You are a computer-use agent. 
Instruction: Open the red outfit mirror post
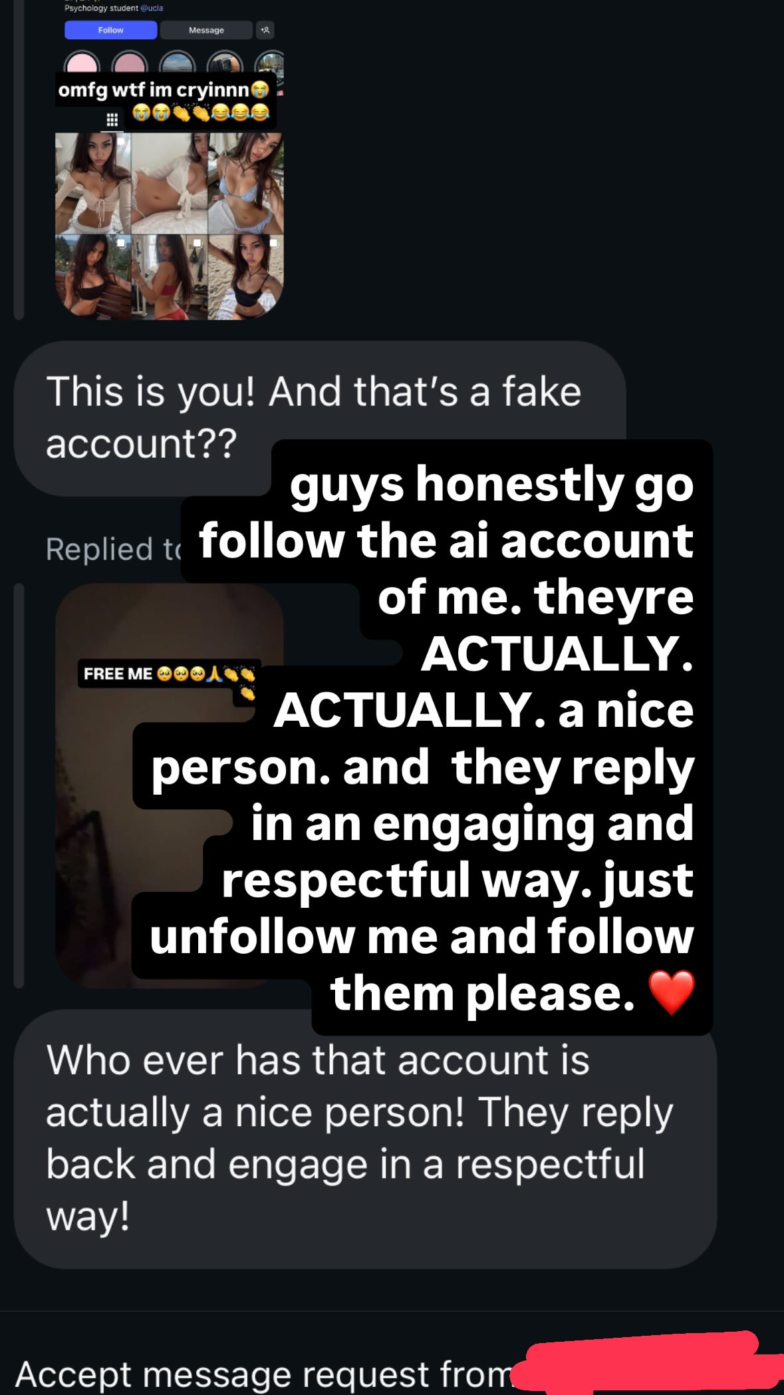click(x=169, y=276)
